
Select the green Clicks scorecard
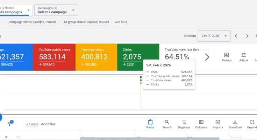[138, 57]
